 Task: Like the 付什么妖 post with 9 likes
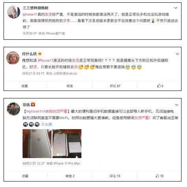pos(160,86)
